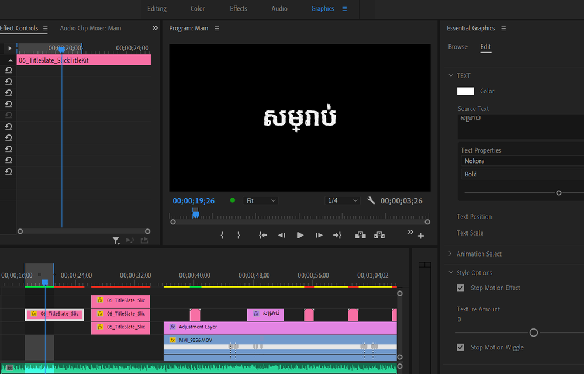Click the fx badge on MVI_9856.MOV clip
Image resolution: width=584 pixels, height=374 pixels.
172,340
